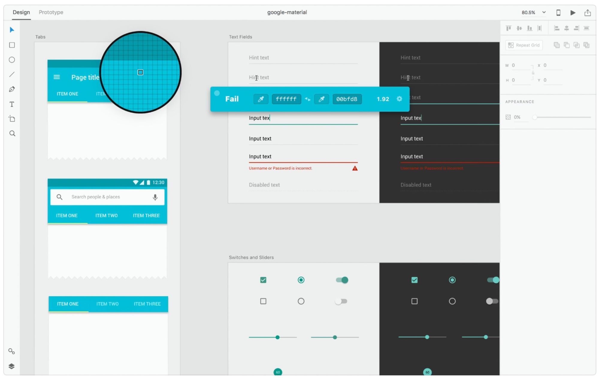Screen dimensions: 599x378
Task: Switch to the Prototype tab
Action: tap(51, 12)
